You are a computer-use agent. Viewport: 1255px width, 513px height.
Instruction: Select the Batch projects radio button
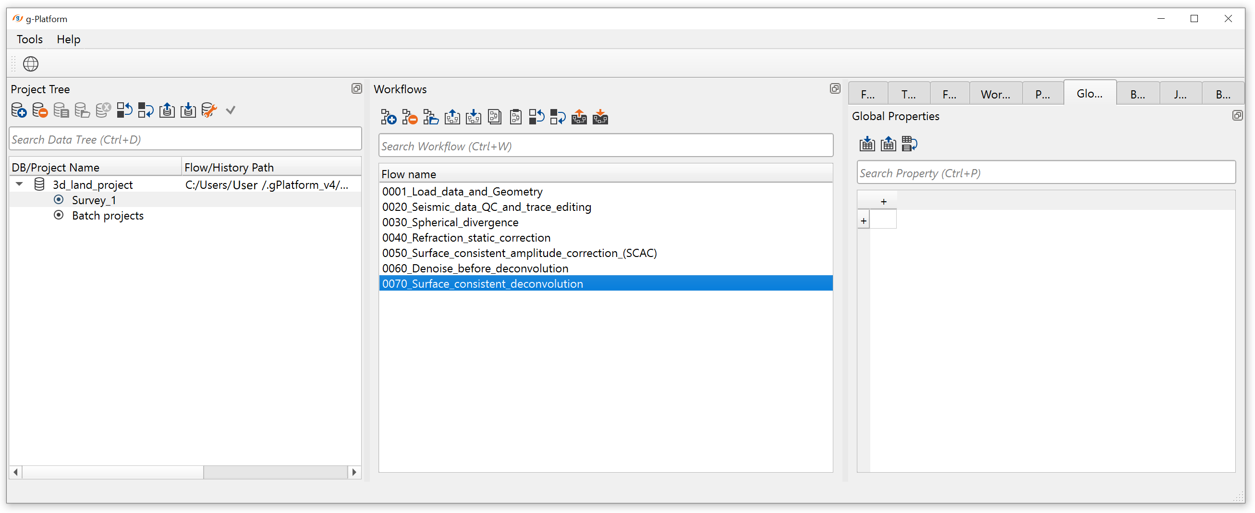tap(59, 215)
